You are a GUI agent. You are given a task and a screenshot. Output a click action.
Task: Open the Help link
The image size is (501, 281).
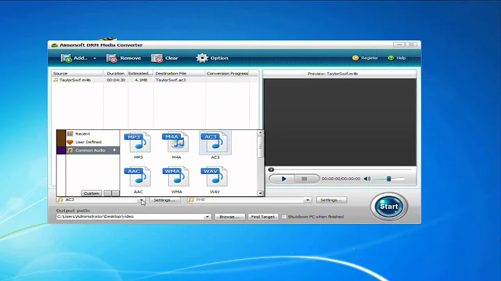397,58
